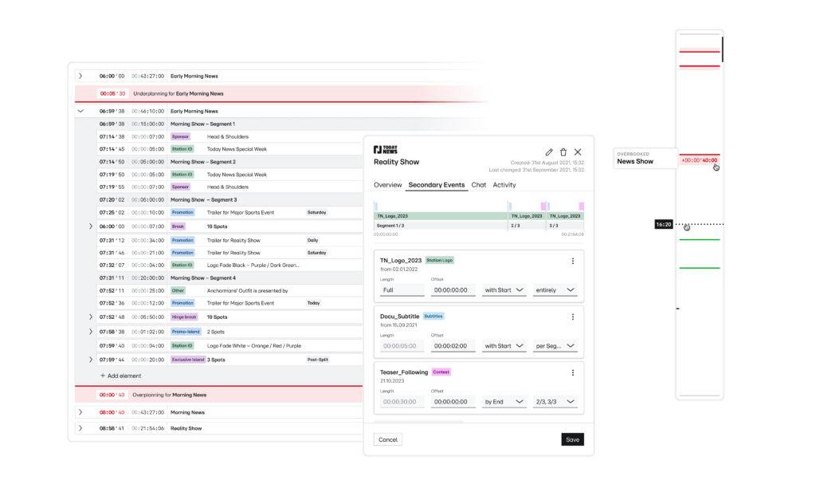Click the plus icon beside Add element
Viewport: 816px width, 484px height.
click(x=102, y=376)
